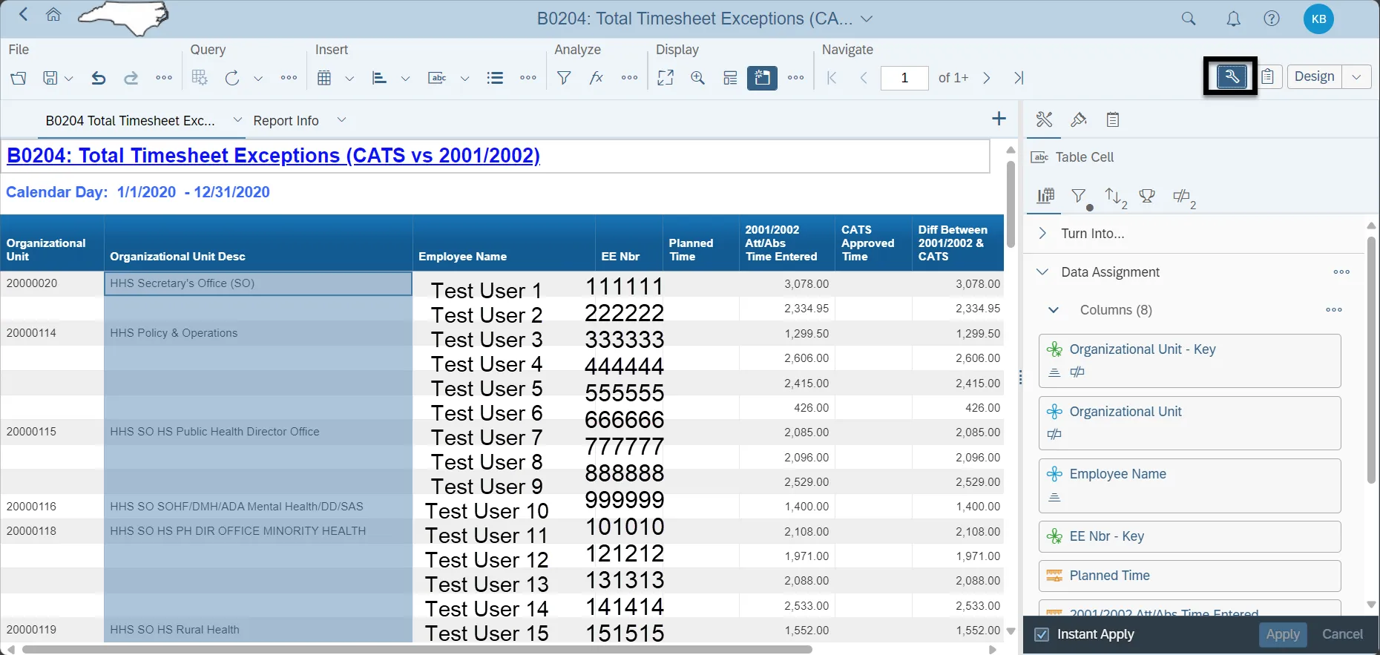The width and height of the screenshot is (1380, 655).
Task: Click the Refresh query icon
Action: coord(232,78)
